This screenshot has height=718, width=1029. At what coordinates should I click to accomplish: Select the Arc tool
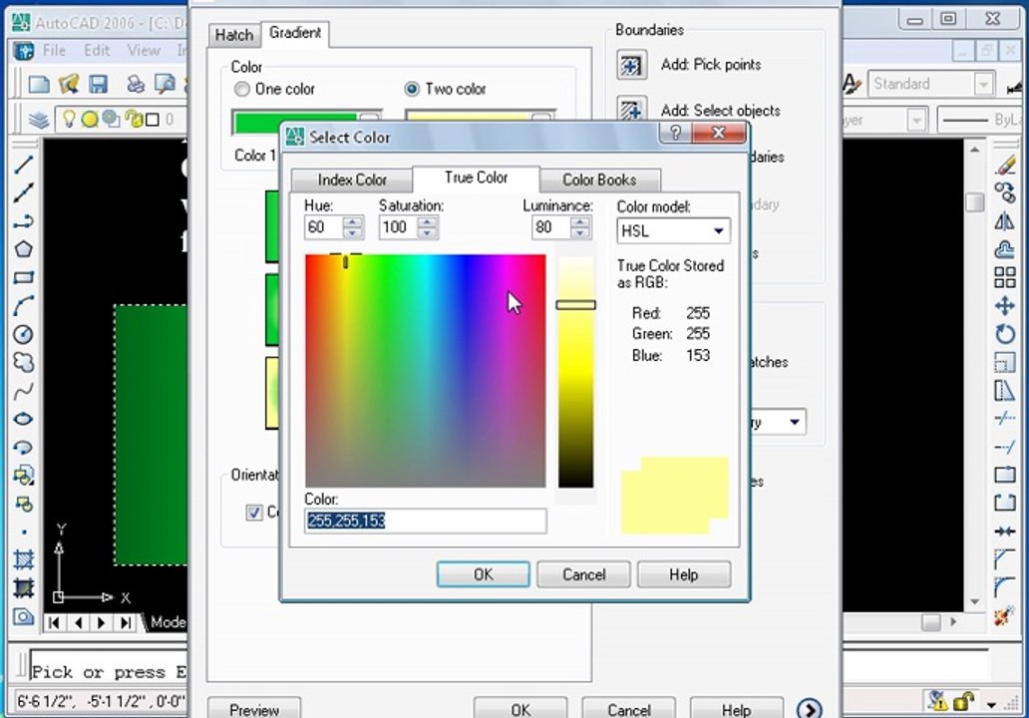[x=24, y=306]
